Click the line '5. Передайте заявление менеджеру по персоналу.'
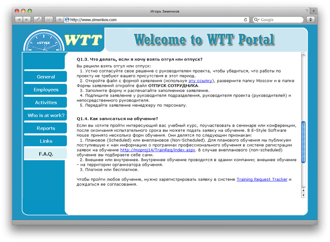Screen dimensions: 330x242 tap(133, 105)
